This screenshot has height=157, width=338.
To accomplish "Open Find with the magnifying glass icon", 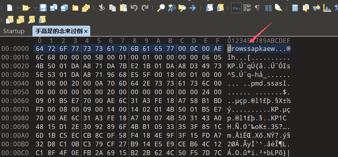I will (161, 8).
